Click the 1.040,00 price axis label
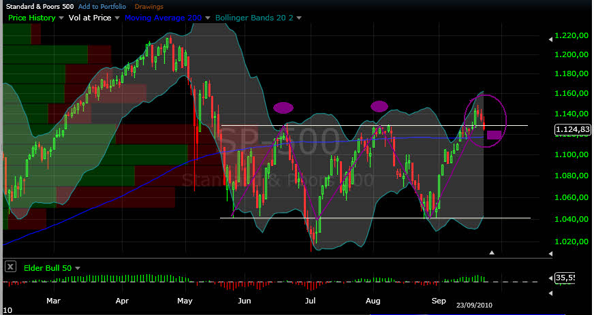The height and width of the screenshot is (315, 594). click(572, 219)
